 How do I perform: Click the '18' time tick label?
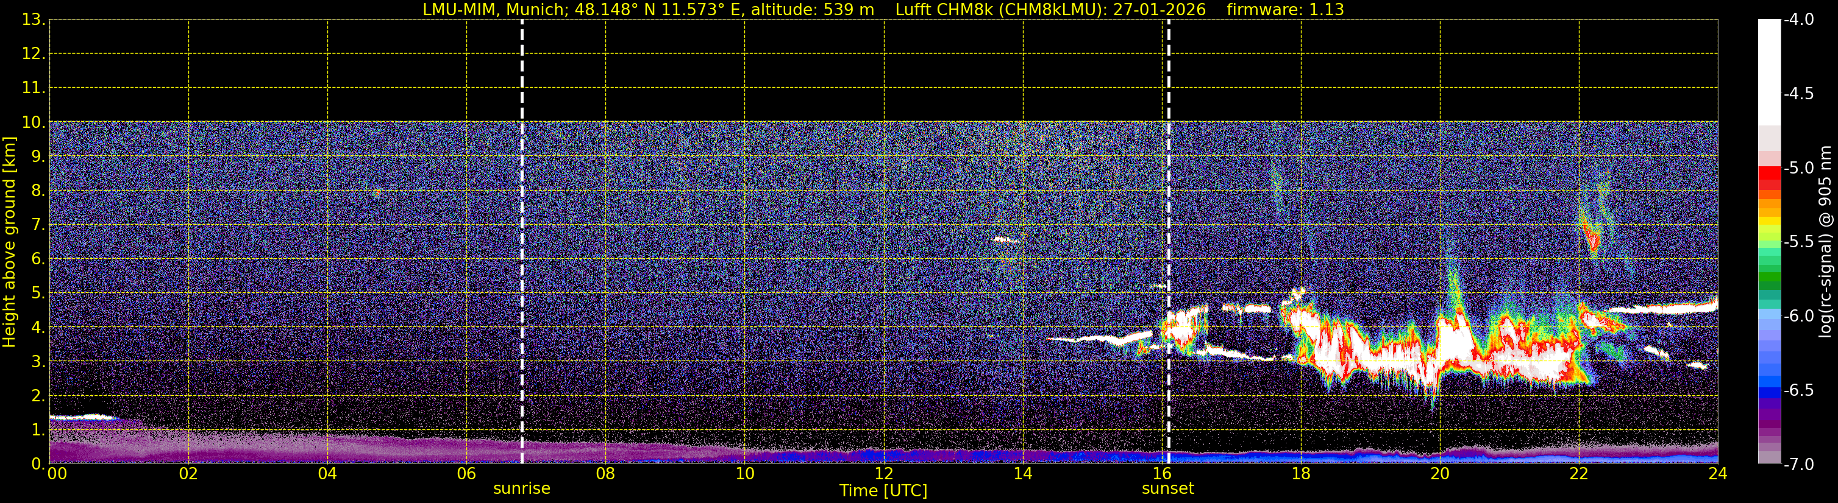coord(1301,474)
